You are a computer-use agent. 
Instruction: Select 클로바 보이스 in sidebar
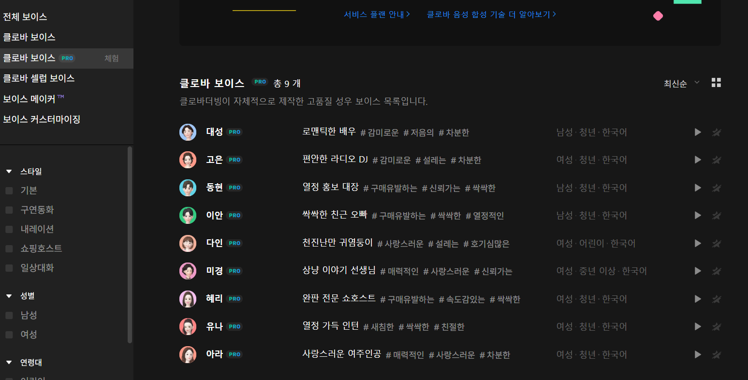pos(29,37)
